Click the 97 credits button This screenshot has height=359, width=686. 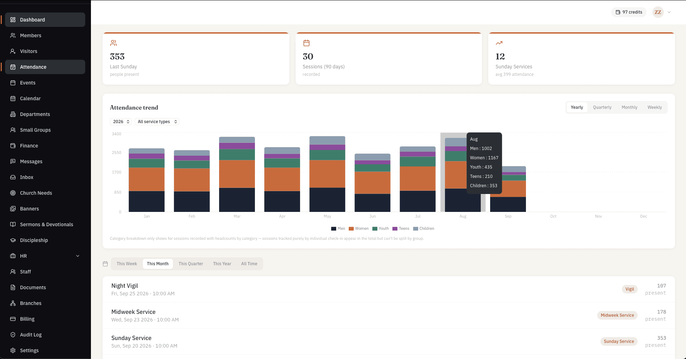(629, 12)
